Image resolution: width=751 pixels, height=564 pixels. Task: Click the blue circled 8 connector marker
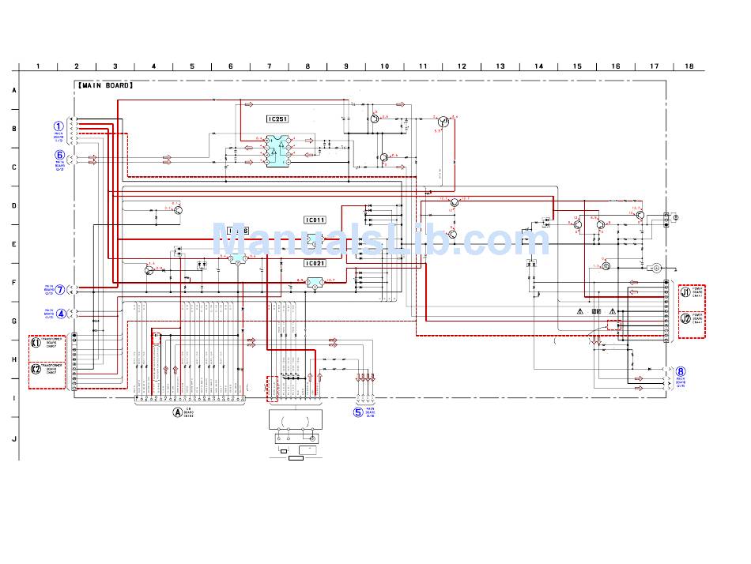(681, 371)
